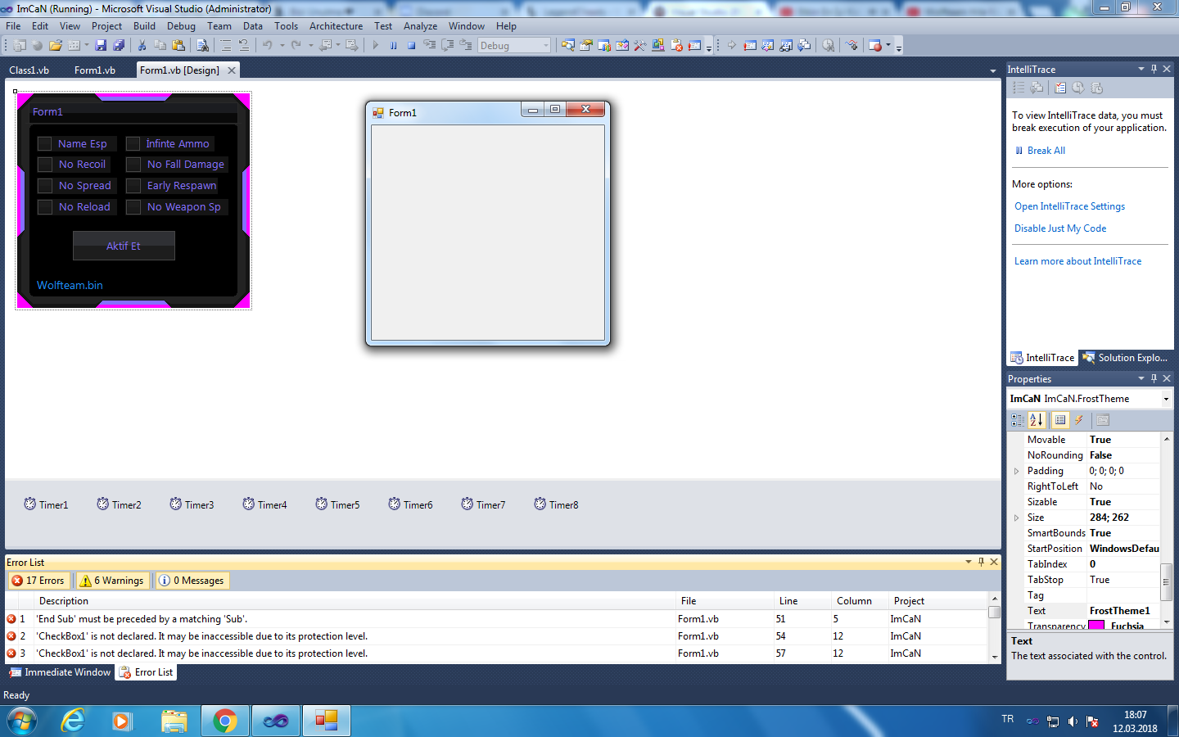
Task: Click the Paste clipboard icon
Action: click(178, 46)
